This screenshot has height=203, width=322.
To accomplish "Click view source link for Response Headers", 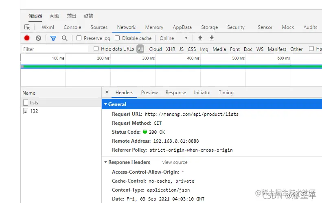I will [175, 162].
